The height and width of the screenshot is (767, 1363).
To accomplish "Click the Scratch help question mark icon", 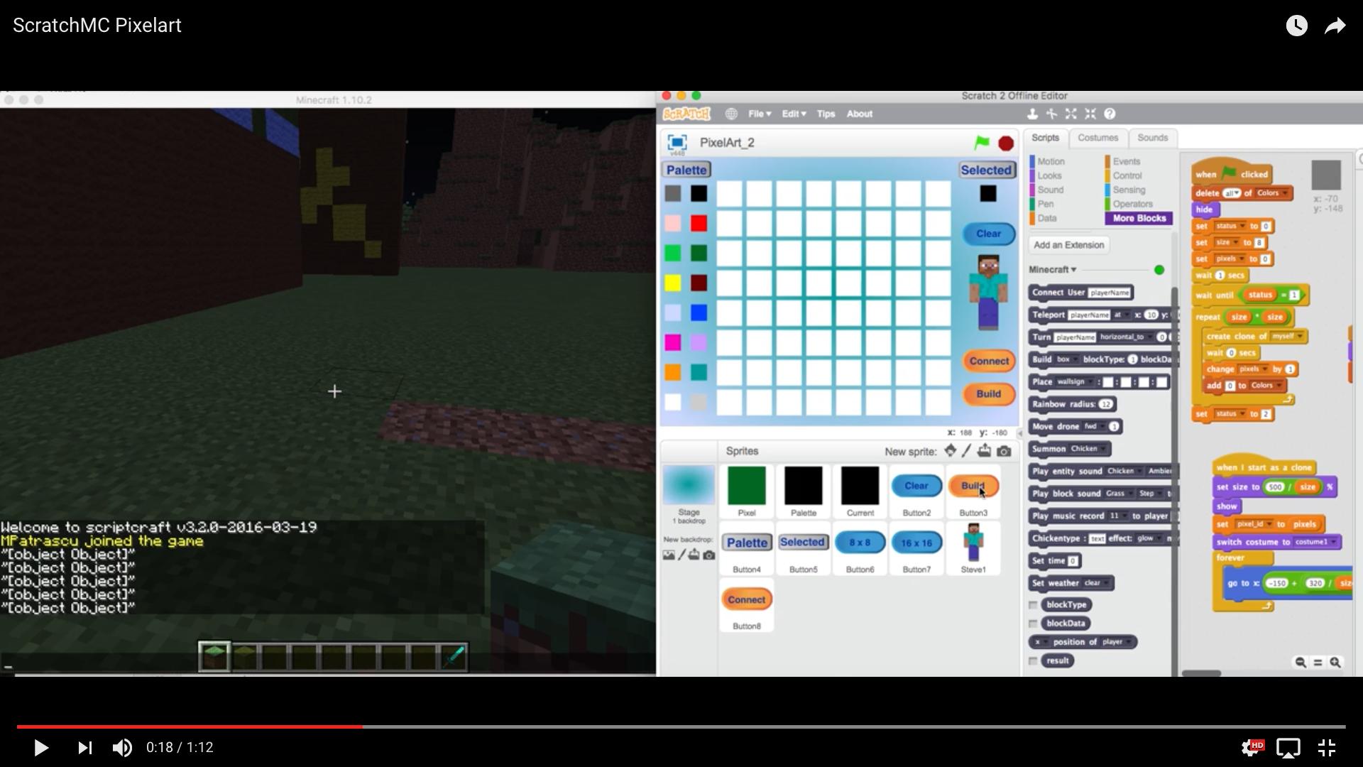I will click(1110, 114).
